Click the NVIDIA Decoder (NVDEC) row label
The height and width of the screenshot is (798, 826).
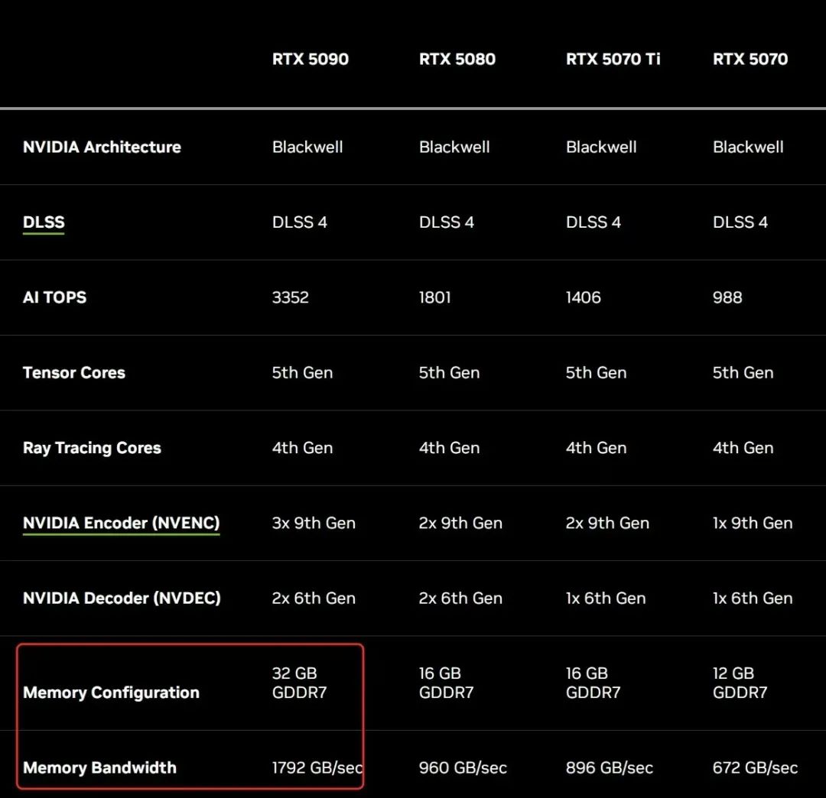[122, 598]
